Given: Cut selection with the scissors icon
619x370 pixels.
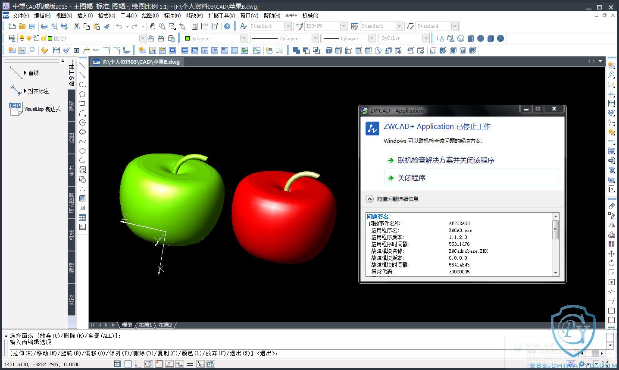Looking at the screenshot, I should (x=77, y=26).
